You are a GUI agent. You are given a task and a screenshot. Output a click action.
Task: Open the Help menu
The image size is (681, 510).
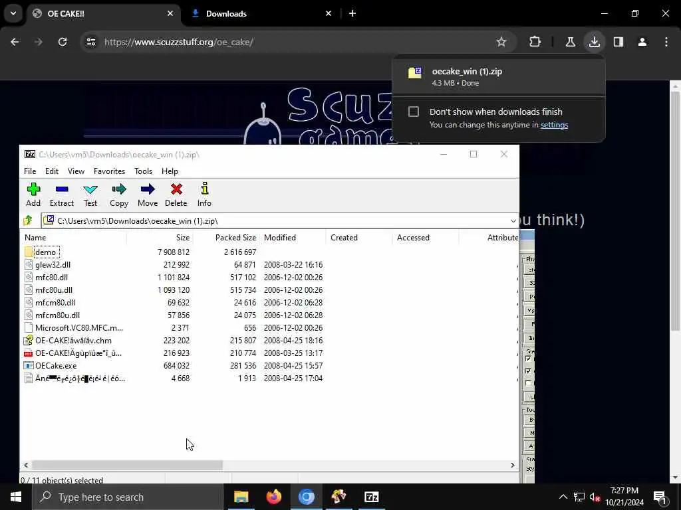coord(170,171)
